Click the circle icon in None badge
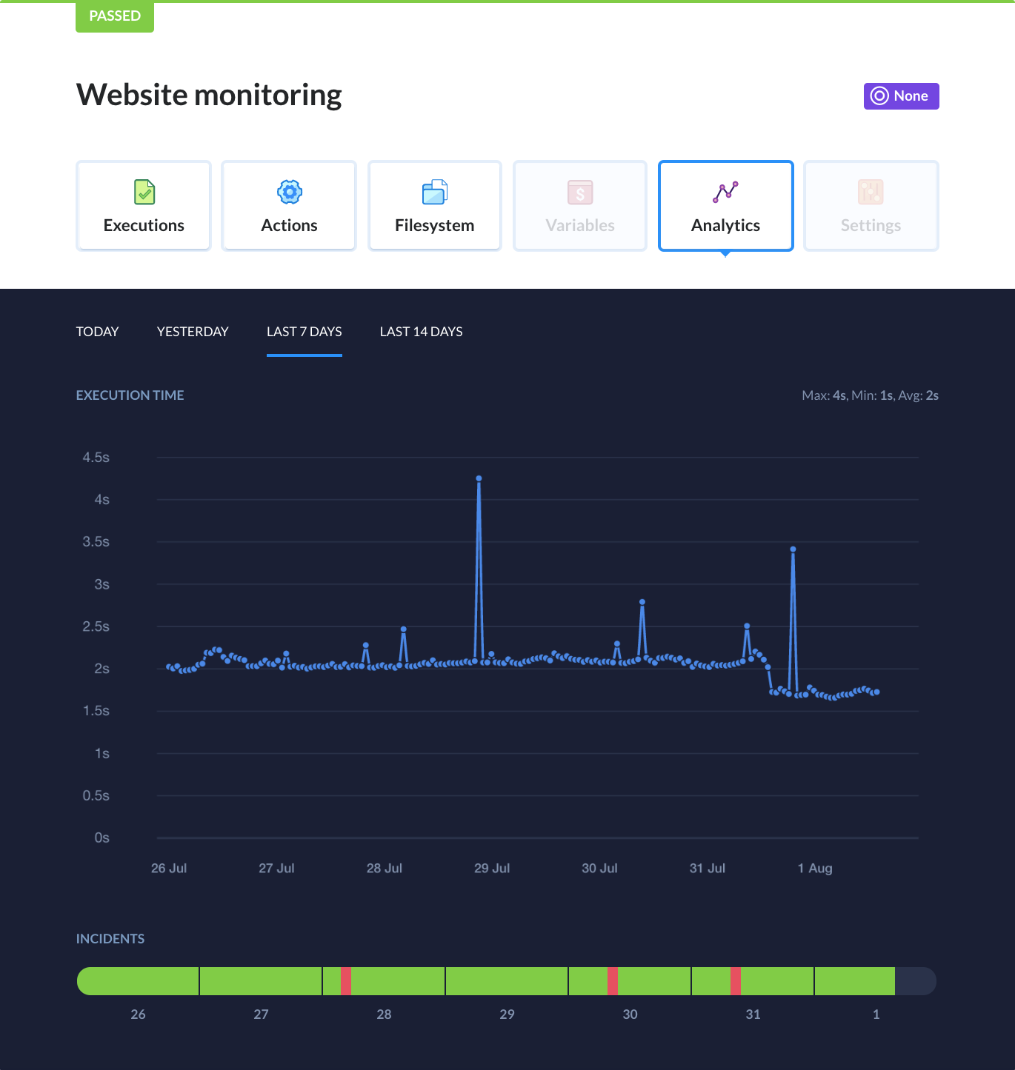Screen dimensions: 1015x1070 click(879, 96)
